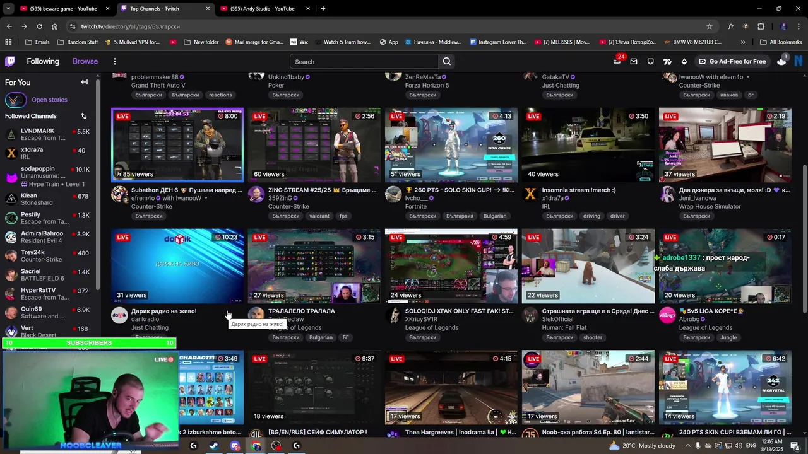Open darikradio channel avatar
The image size is (808, 454).
(x=119, y=315)
